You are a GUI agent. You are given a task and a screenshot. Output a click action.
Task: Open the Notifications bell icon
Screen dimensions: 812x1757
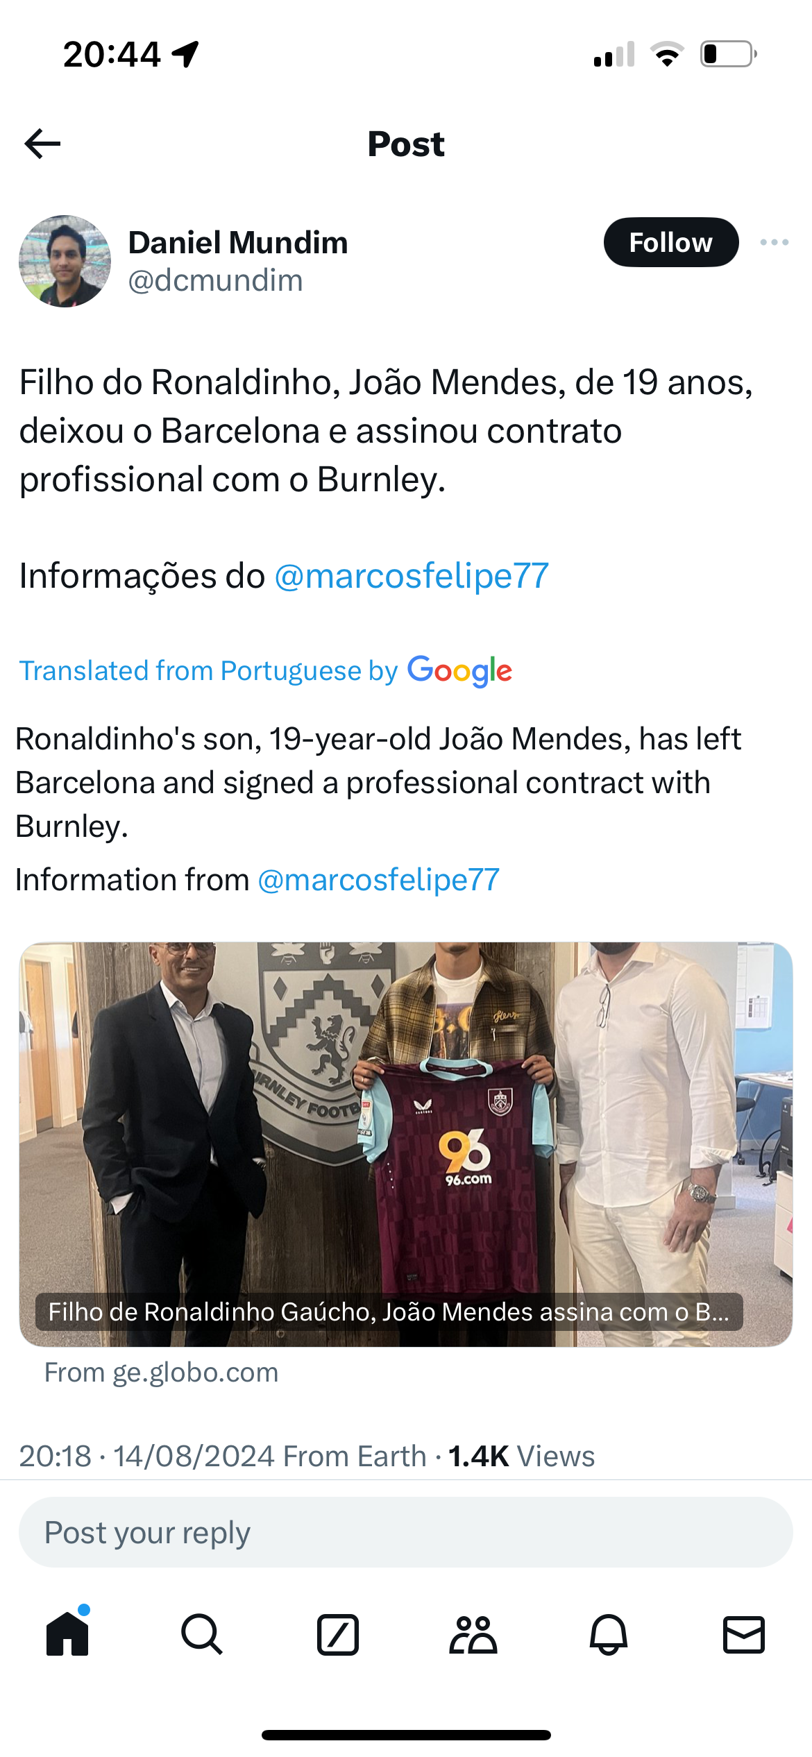tap(609, 1634)
